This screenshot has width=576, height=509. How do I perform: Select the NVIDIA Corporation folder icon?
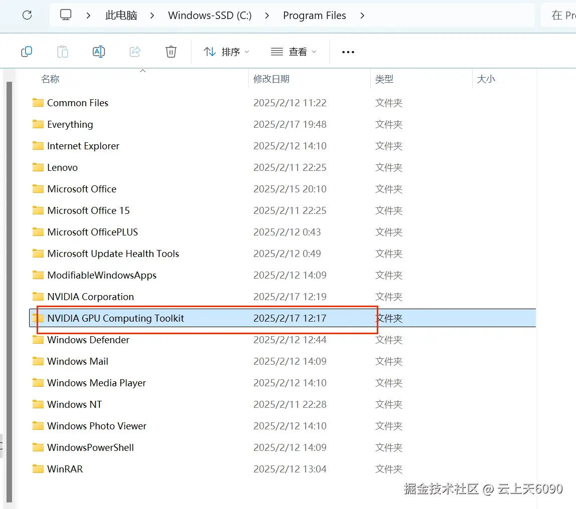[x=38, y=296]
